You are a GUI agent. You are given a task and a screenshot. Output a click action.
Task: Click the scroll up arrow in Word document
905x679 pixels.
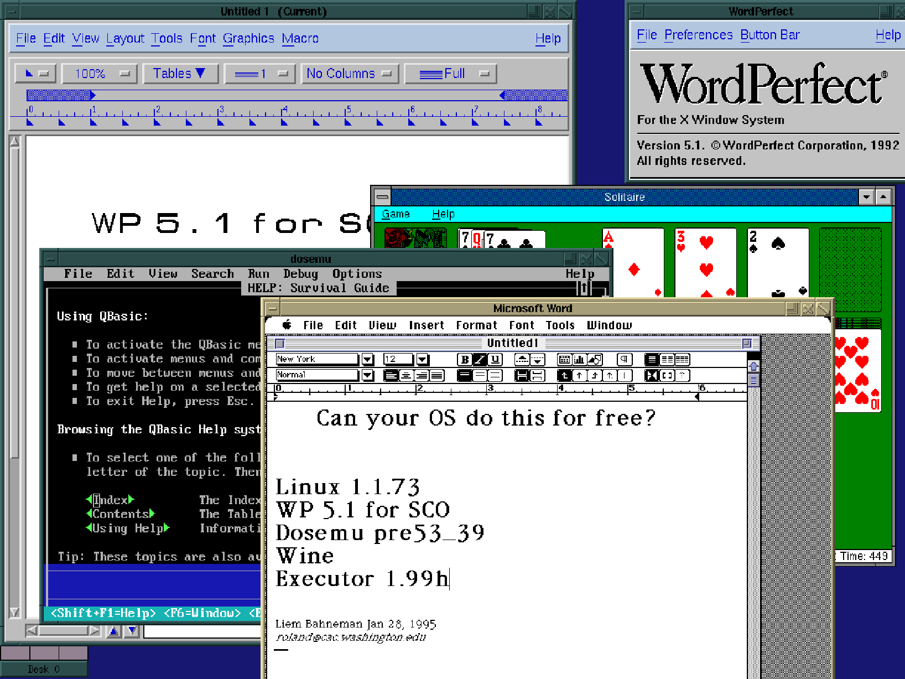(753, 366)
